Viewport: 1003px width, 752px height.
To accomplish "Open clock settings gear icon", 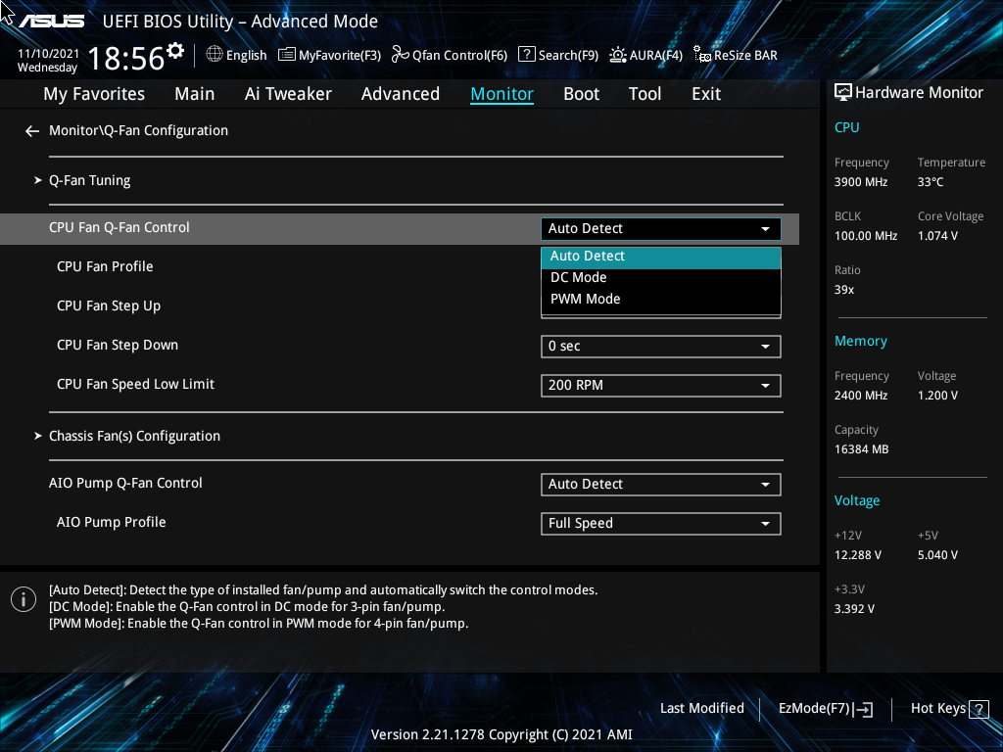I will coord(175,50).
